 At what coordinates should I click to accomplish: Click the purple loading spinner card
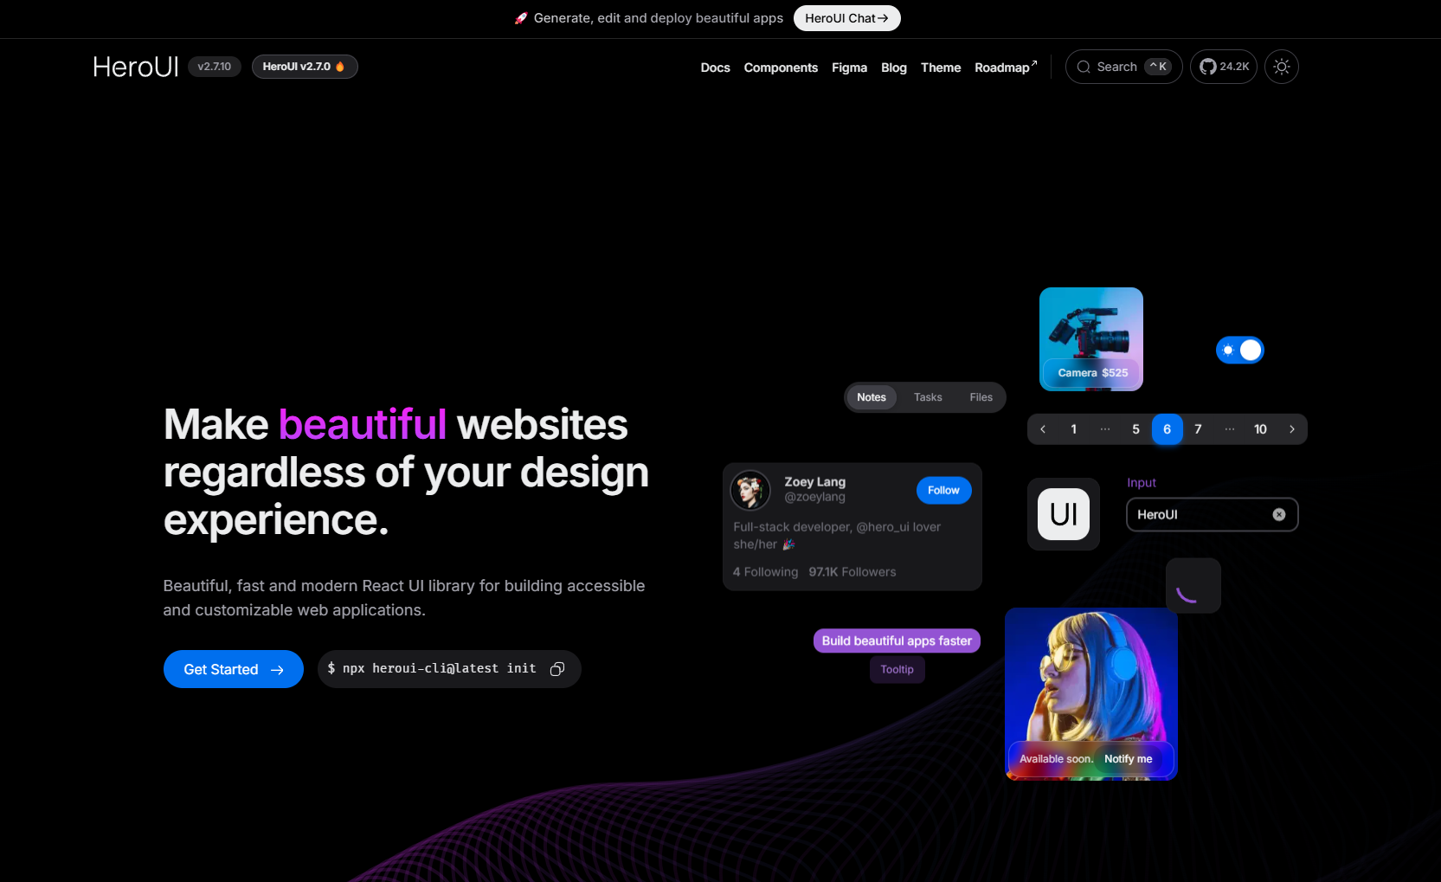[1193, 586]
